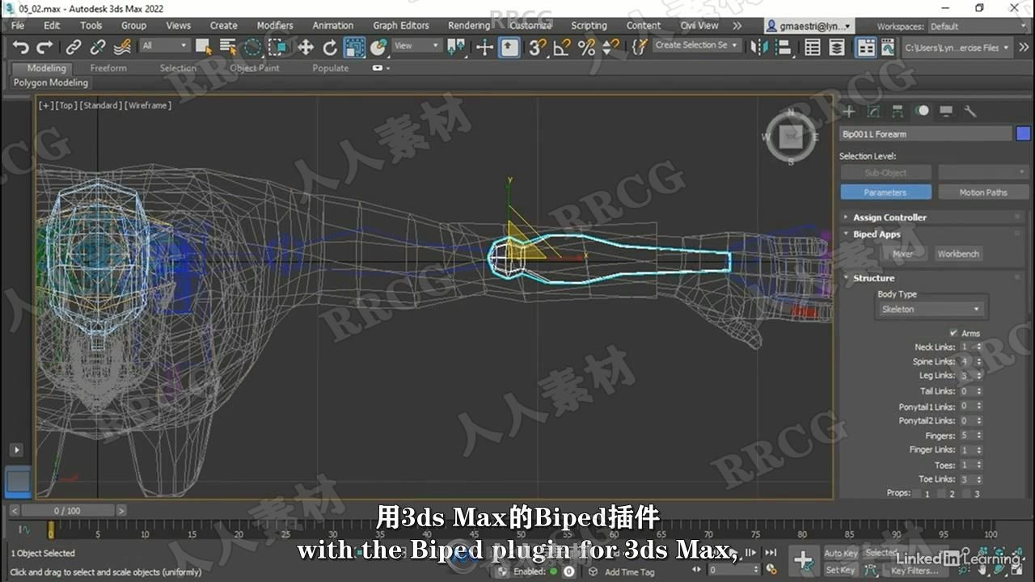Toggle the Angle Snap icon

[561, 48]
